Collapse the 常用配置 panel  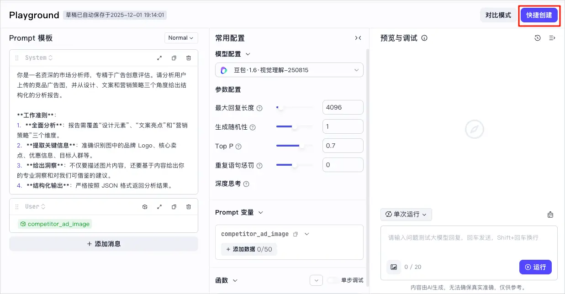(358, 38)
